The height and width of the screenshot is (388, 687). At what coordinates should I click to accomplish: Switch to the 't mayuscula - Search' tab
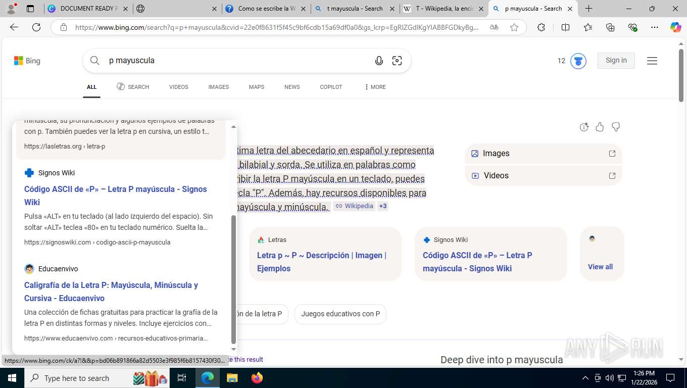point(355,9)
